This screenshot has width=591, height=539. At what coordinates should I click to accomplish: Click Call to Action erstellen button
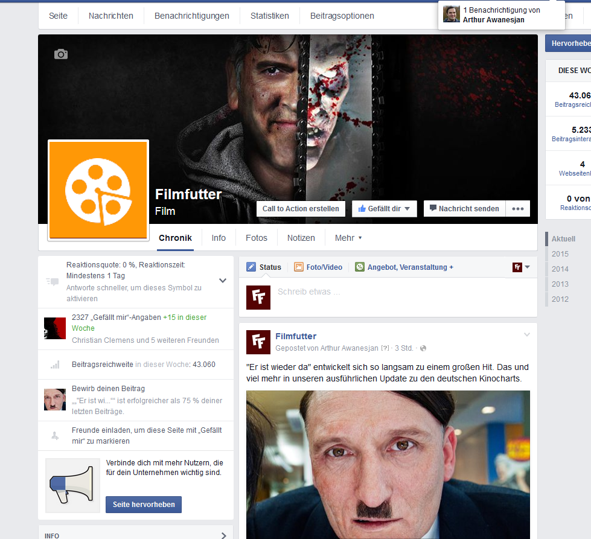coord(301,209)
